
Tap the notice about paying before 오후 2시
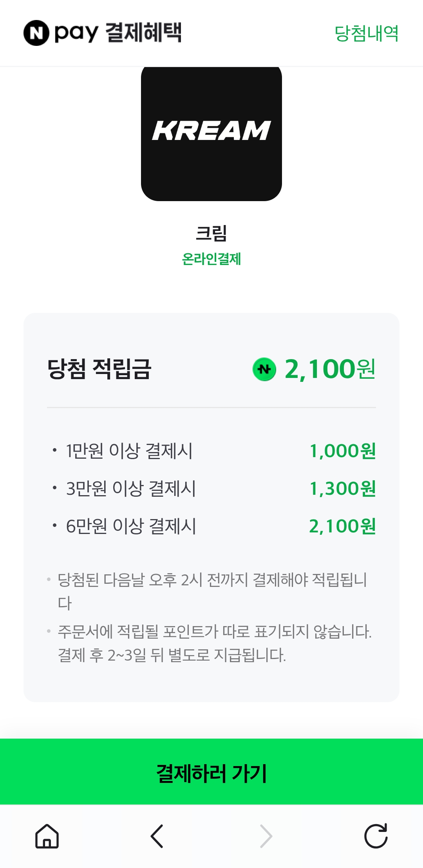pyautogui.click(x=211, y=590)
